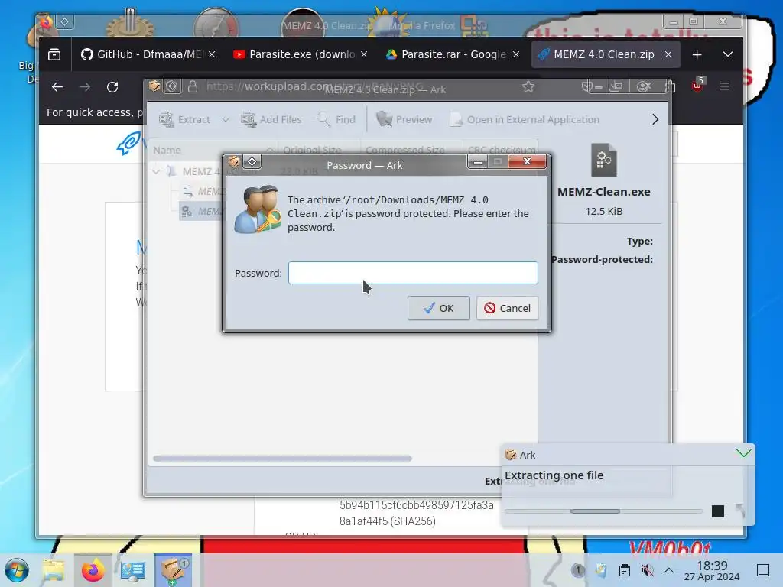Go back in Firefox
This screenshot has height=587, width=783.
tap(57, 87)
